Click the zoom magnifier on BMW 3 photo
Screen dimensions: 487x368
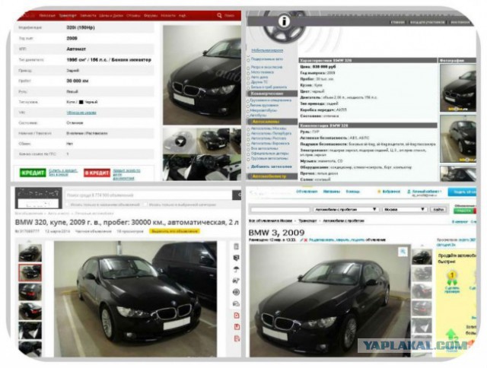[x=403, y=252]
